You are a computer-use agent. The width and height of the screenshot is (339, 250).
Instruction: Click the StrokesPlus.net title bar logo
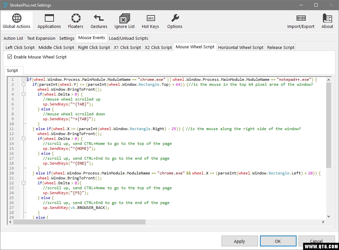[x=5, y=5]
